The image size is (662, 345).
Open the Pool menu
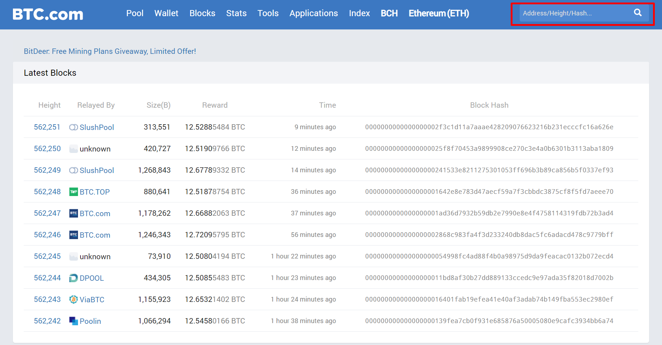click(135, 13)
